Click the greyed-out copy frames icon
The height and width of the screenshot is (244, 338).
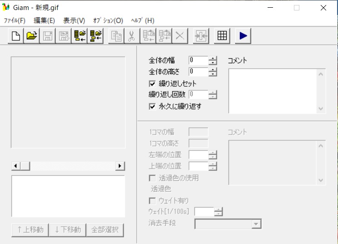[x=116, y=36]
